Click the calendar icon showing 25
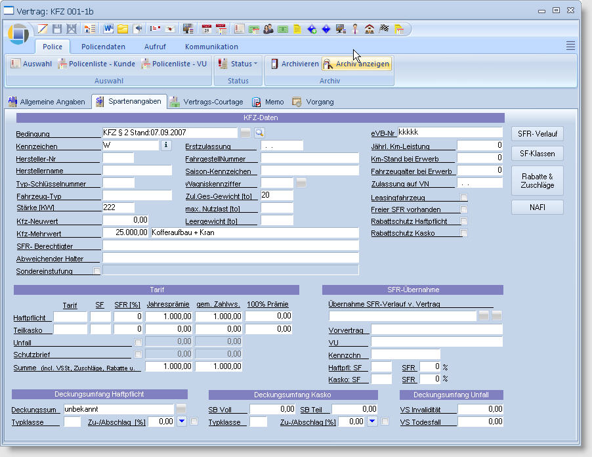 click(206, 29)
